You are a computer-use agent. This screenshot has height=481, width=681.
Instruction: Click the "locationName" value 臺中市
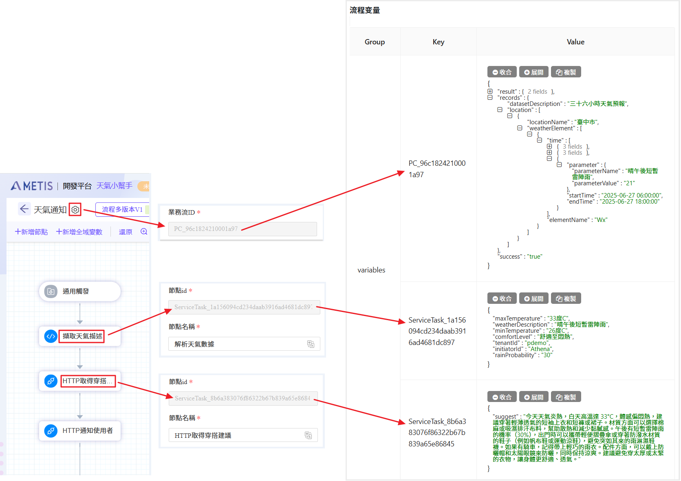pyautogui.click(x=586, y=122)
